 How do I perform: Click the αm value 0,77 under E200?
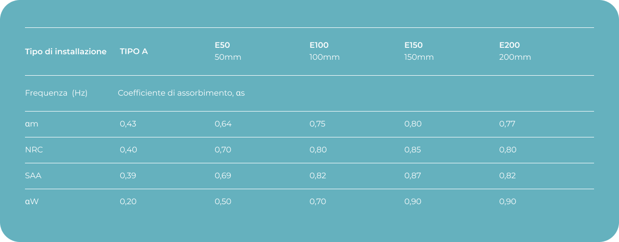pos(507,124)
